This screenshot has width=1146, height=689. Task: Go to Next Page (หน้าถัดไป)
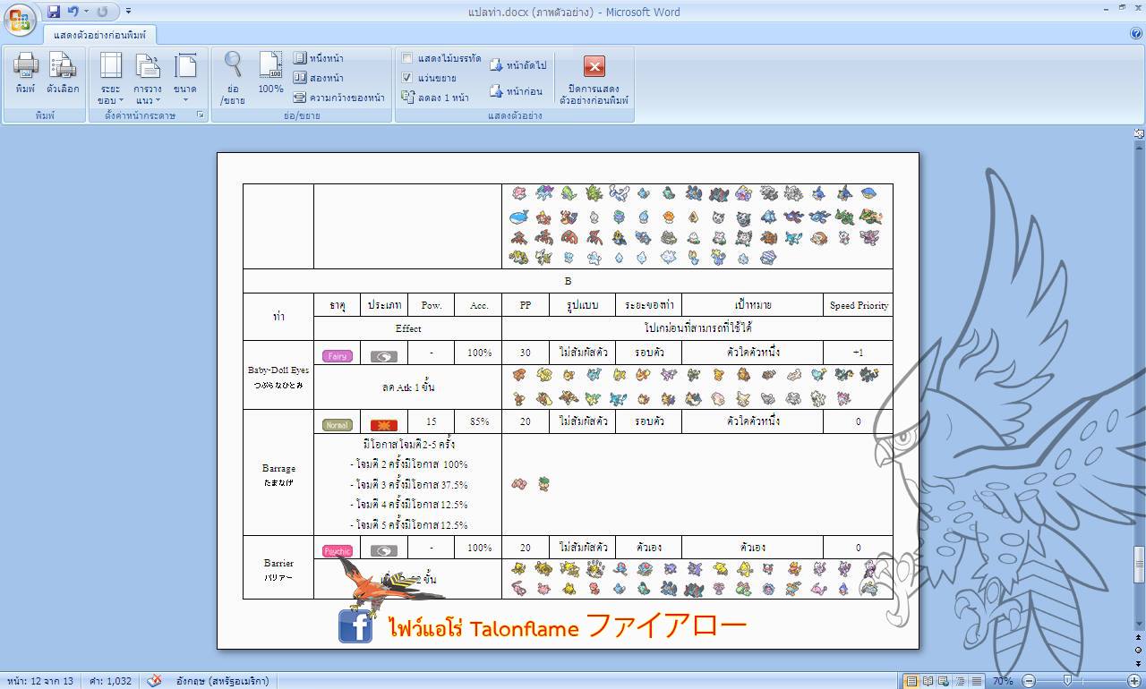coord(517,65)
